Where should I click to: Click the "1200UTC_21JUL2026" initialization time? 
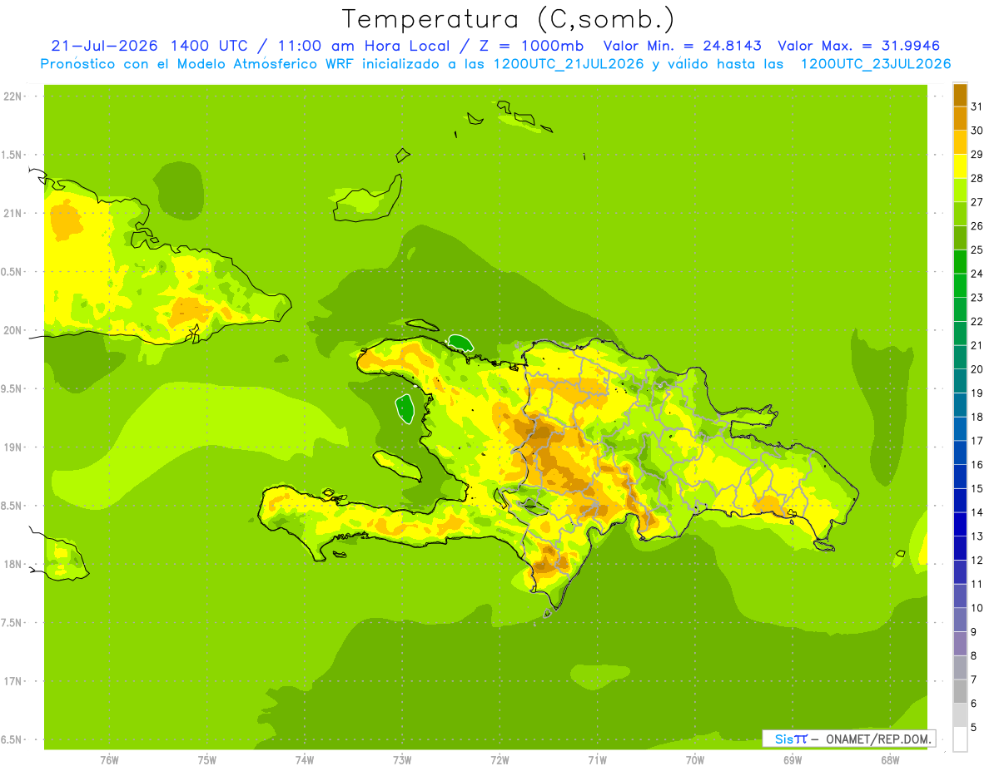566,64
